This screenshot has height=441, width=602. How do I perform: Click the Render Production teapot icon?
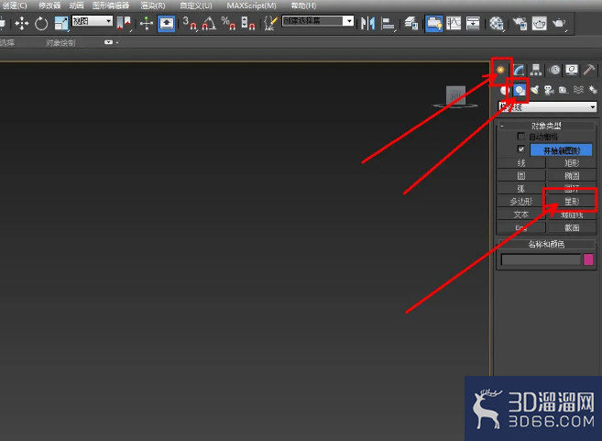pos(559,24)
